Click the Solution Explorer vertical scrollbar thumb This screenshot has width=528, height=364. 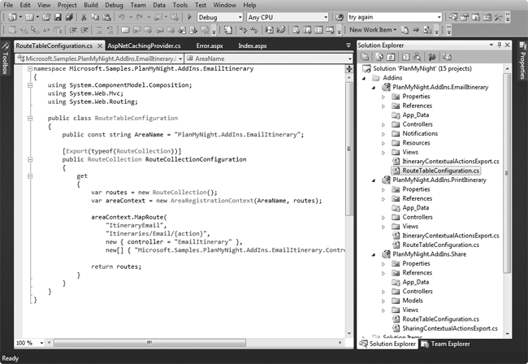[x=507, y=173]
